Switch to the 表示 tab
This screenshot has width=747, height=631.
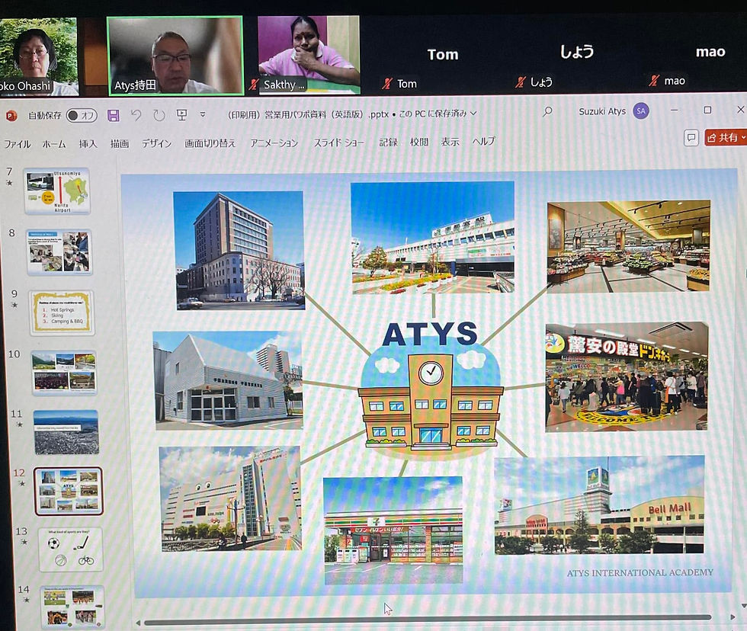click(x=450, y=142)
